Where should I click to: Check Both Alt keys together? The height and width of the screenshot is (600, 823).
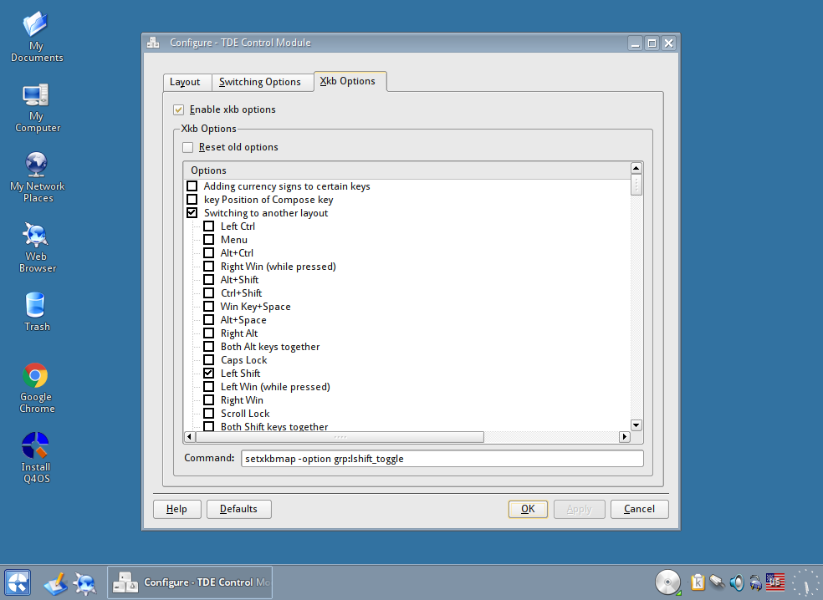(x=209, y=347)
